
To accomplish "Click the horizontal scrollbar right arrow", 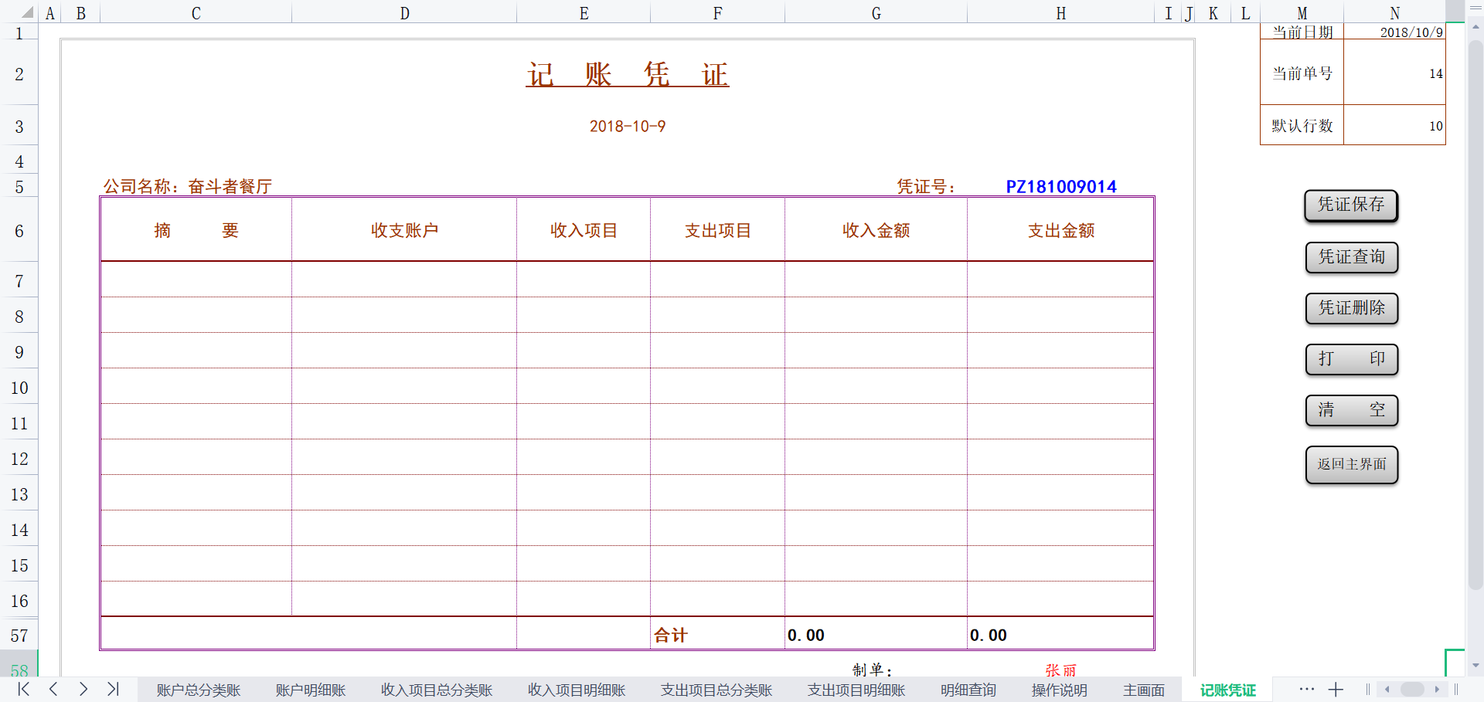I will click(x=1437, y=690).
